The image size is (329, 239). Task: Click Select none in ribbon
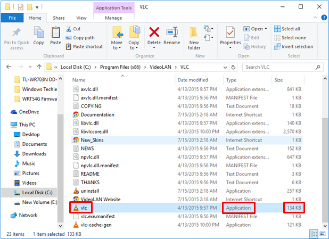[290, 38]
